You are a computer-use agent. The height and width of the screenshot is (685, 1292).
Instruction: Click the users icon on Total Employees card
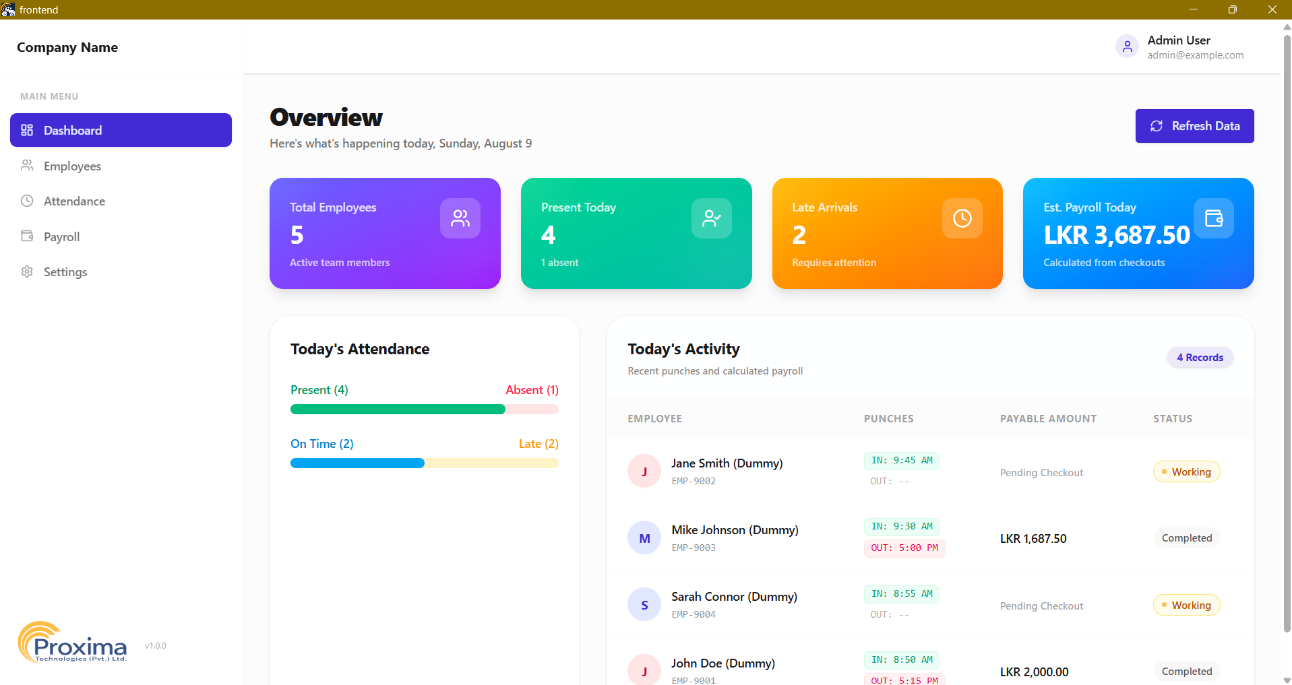point(460,218)
